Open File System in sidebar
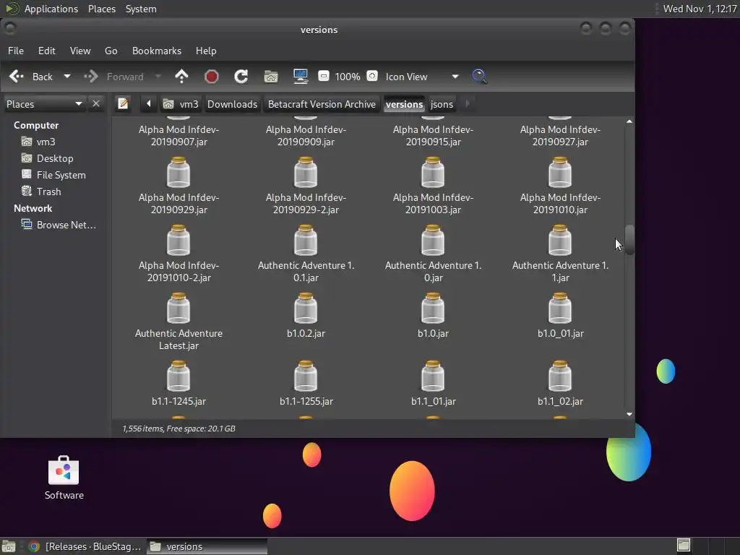 coord(53,175)
